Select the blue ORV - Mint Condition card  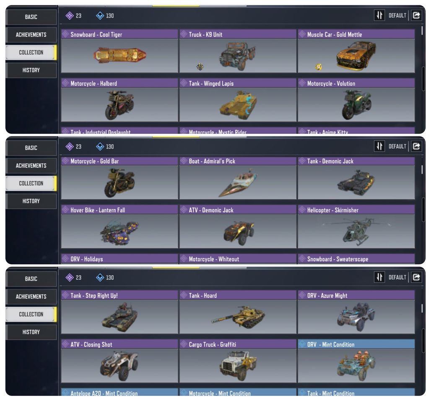(356, 361)
